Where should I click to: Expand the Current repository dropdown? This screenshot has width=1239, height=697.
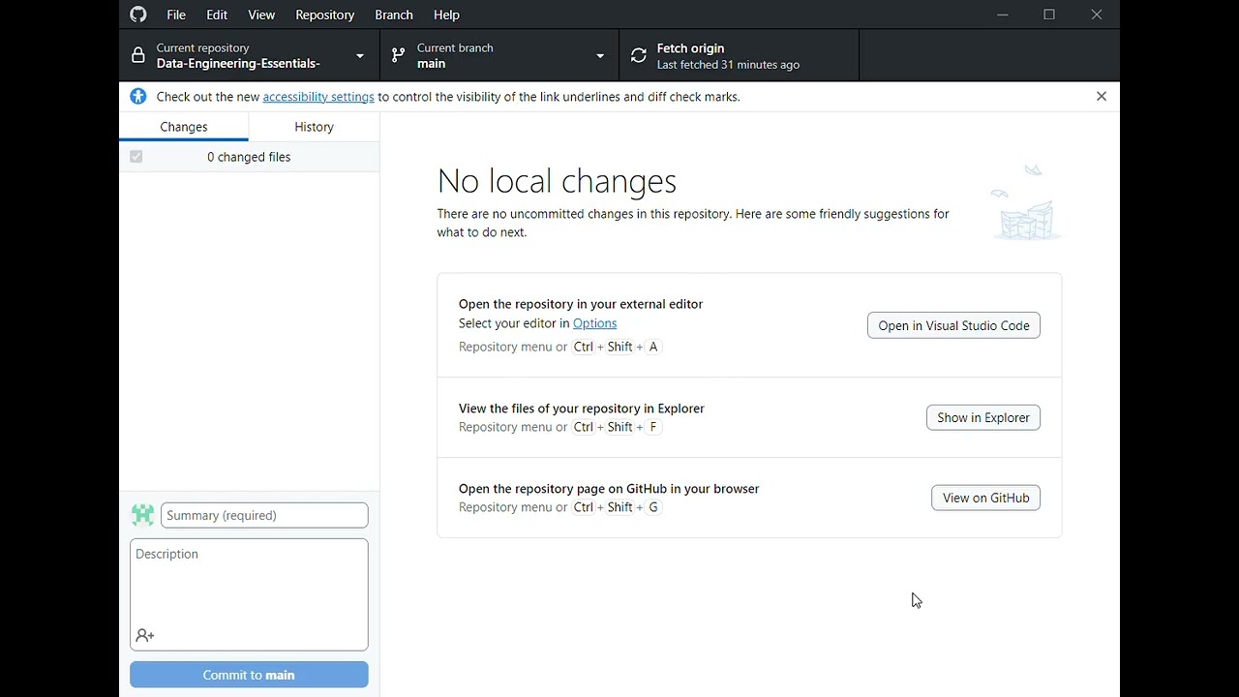tap(360, 56)
